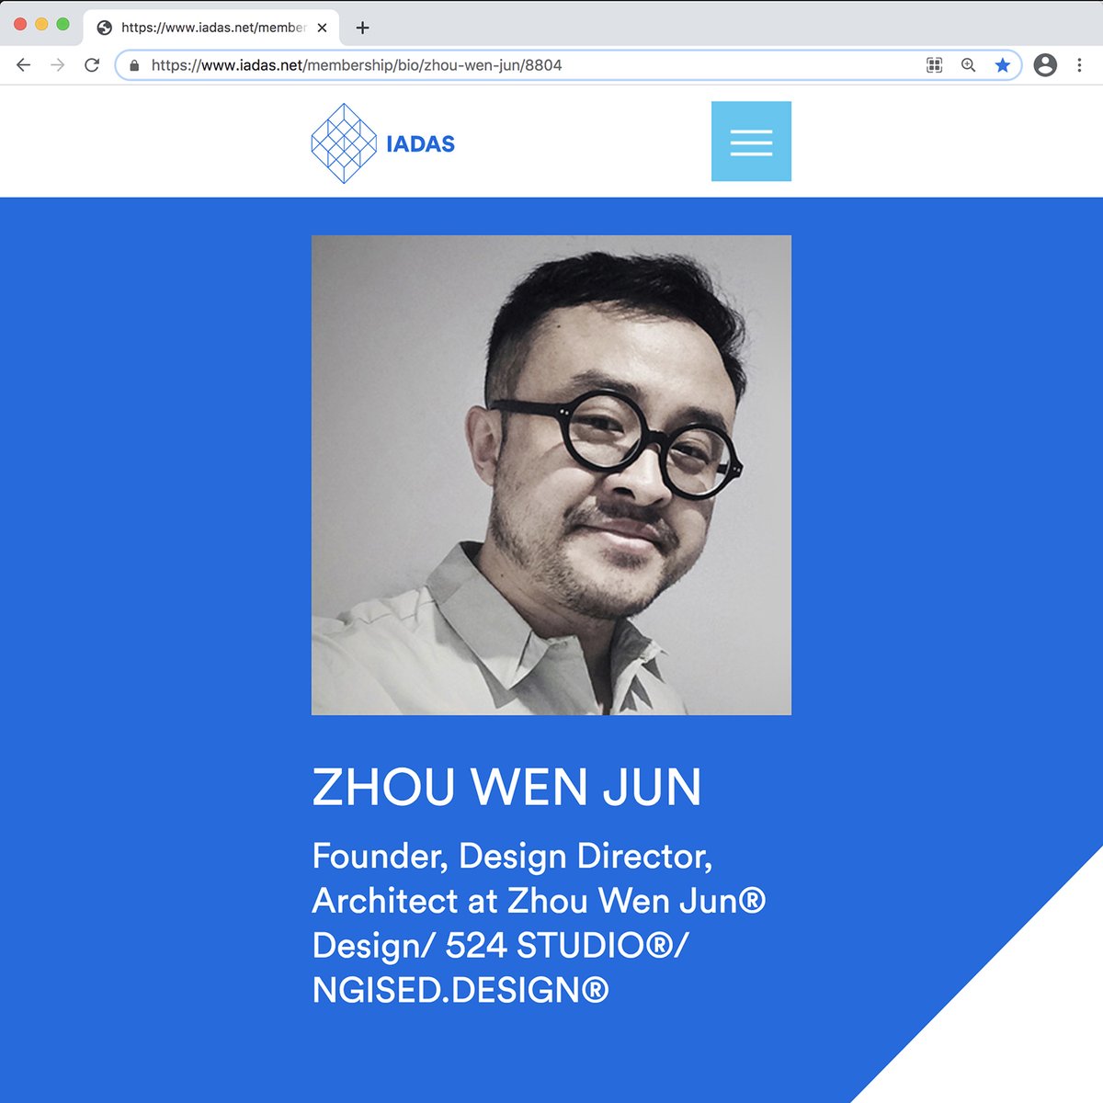Image resolution: width=1103 pixels, height=1103 pixels.
Task: Select the iadas.net membership tab
Action: click(x=211, y=28)
